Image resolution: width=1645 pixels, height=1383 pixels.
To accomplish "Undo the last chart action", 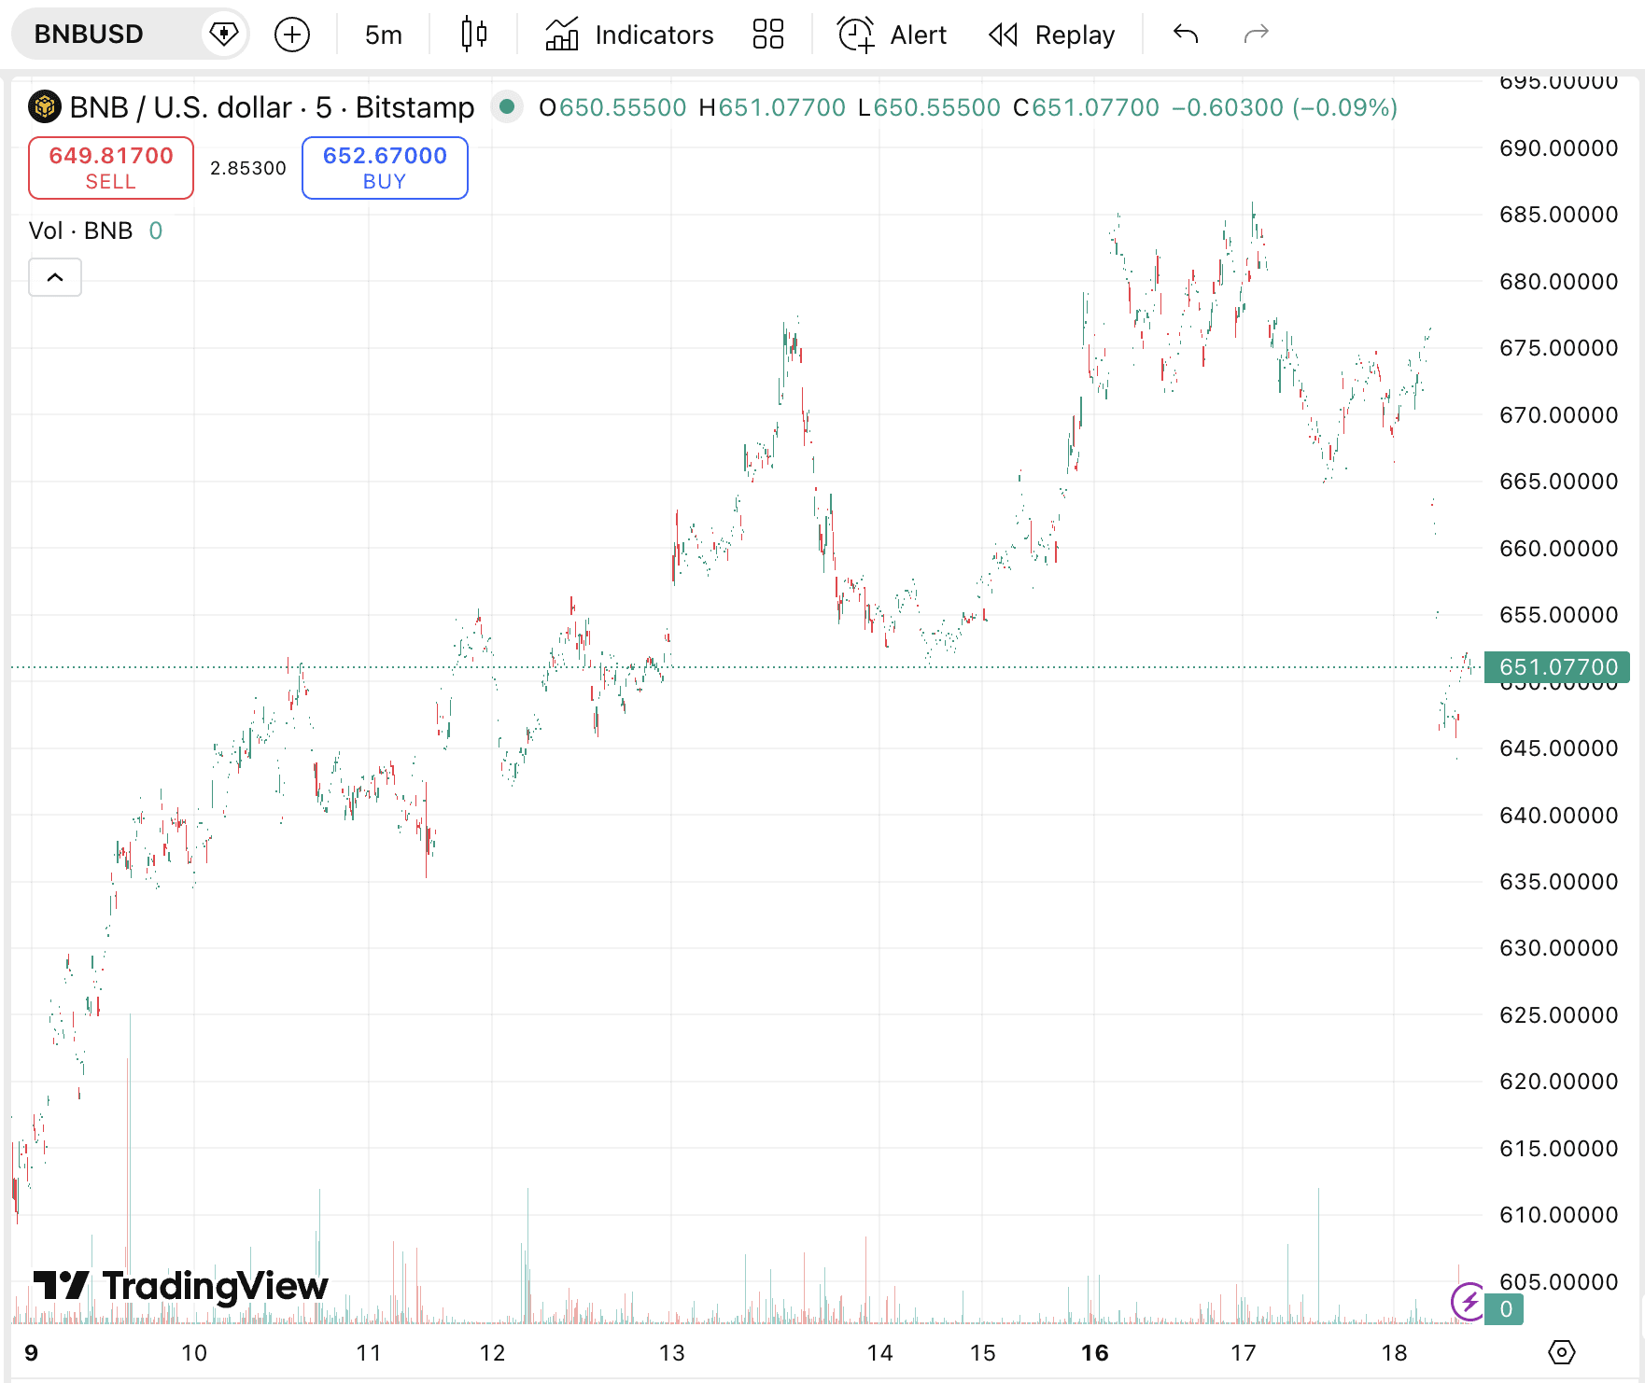I will [1186, 35].
